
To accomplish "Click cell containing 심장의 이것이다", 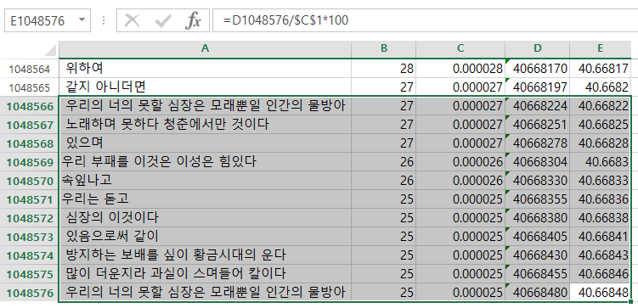I will click(x=205, y=218).
